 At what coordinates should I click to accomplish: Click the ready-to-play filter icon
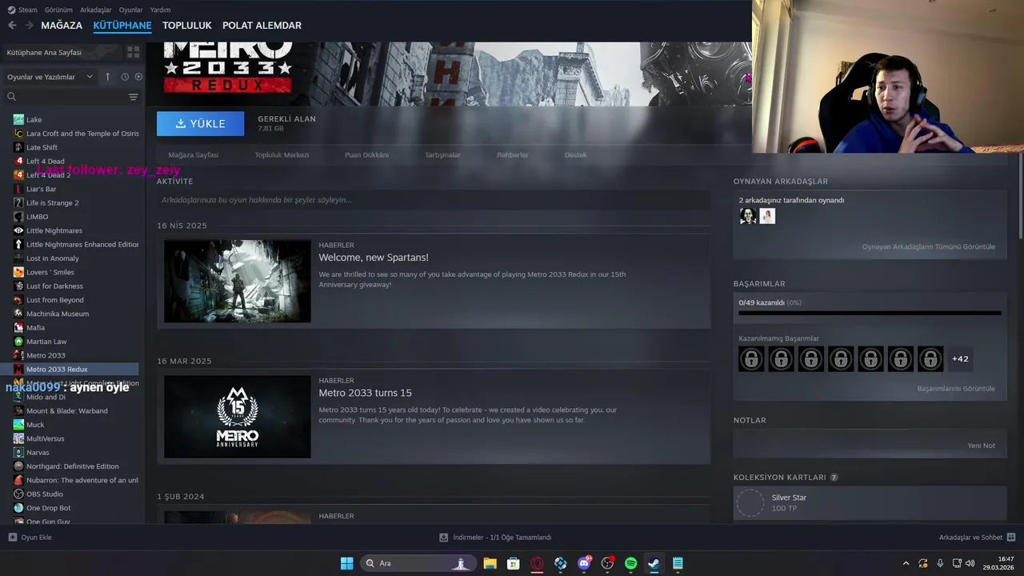click(138, 77)
